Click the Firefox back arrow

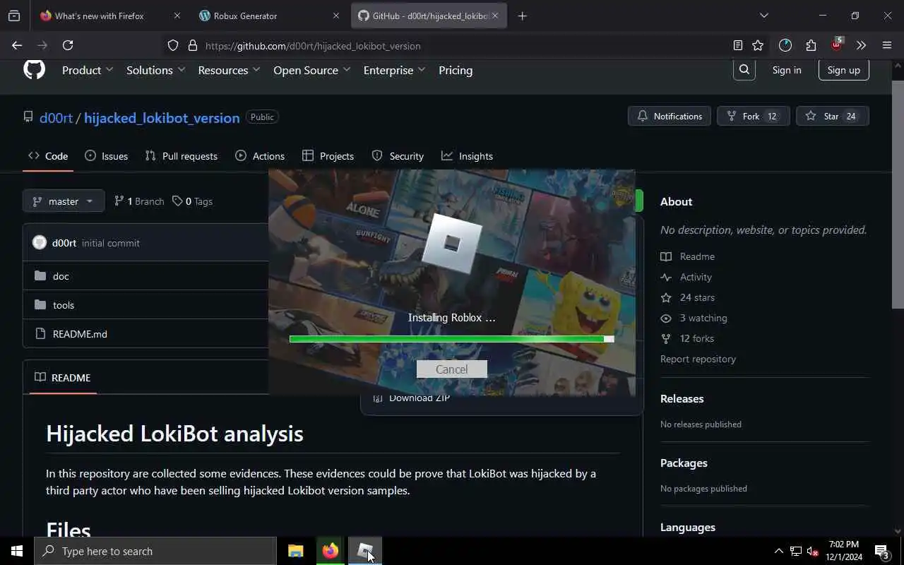coord(17,45)
